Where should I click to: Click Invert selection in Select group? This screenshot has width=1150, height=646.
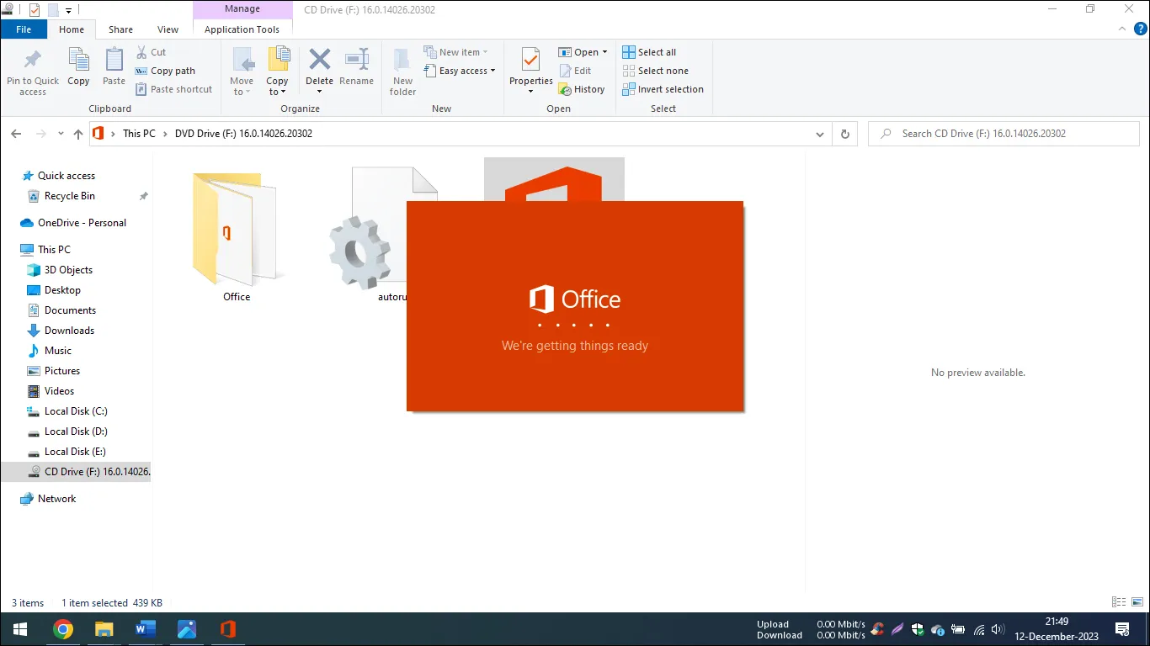pos(663,89)
